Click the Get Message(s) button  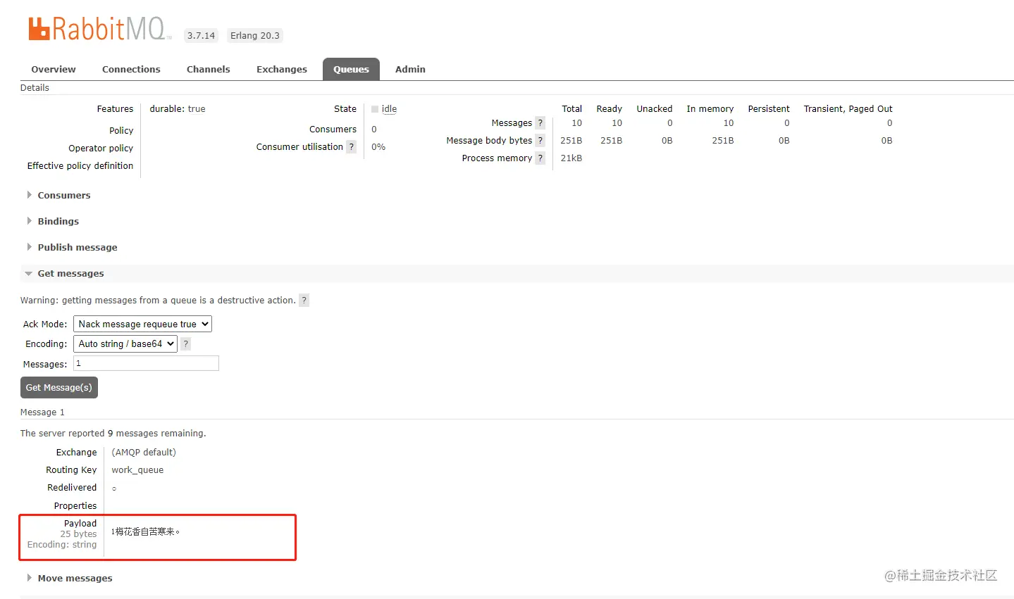click(59, 388)
